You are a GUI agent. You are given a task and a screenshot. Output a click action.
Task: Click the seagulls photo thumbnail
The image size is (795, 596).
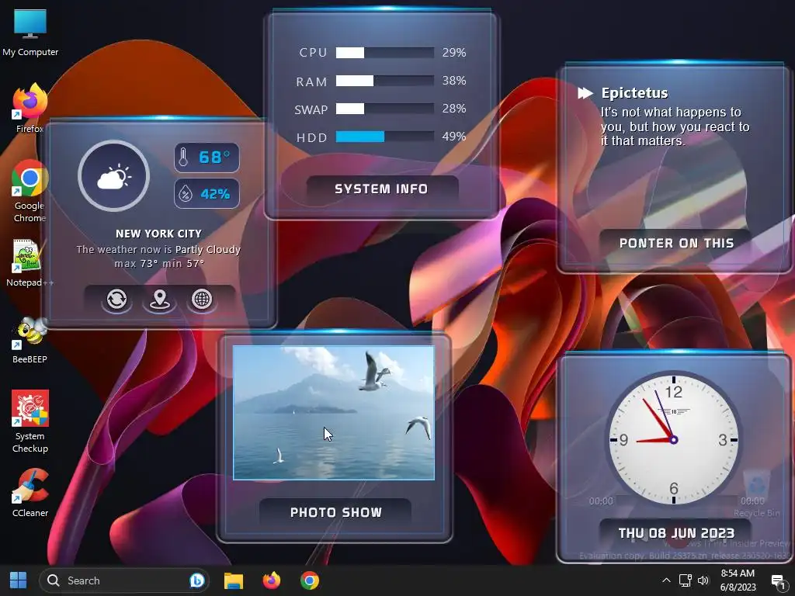pos(334,413)
